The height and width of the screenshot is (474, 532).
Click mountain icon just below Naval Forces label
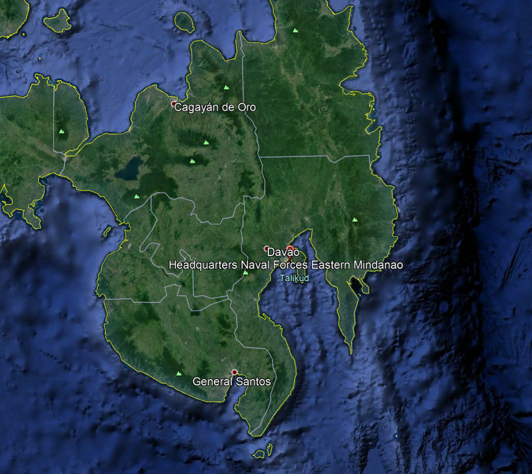[245, 272]
